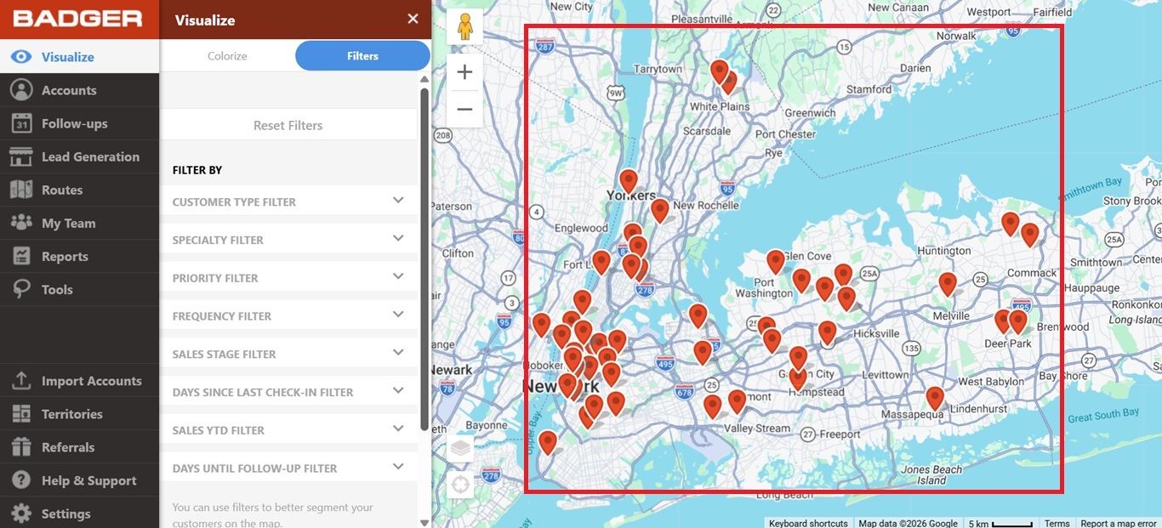Viewport: 1162px width, 528px height.
Task: Select the map pin at Yonkers
Action: 628,181
